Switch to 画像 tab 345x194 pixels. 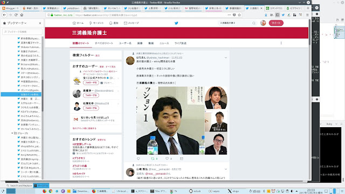pyautogui.click(x=140, y=43)
